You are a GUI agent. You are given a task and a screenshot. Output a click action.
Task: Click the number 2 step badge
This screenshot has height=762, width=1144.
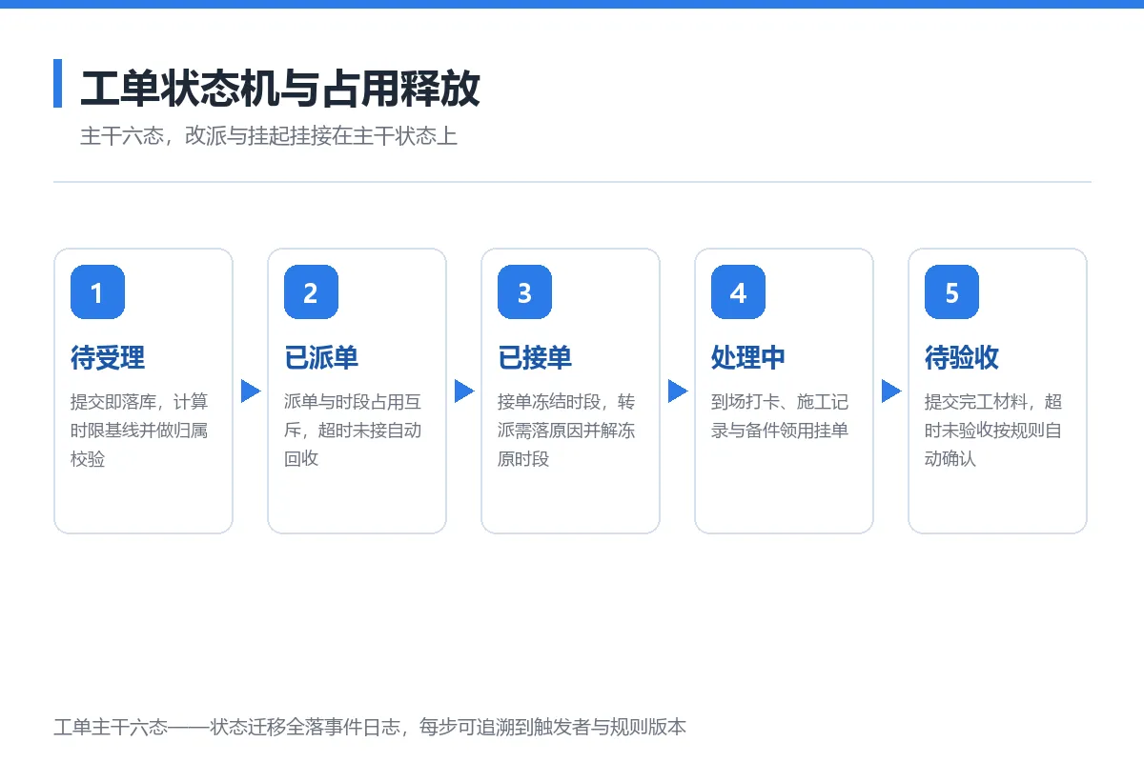311,292
